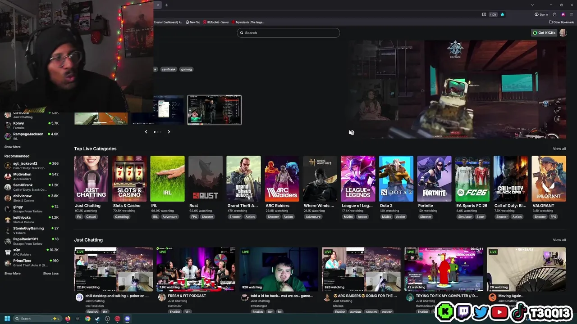Open PrimeTime channel in Recommended
Screen dimensions: 577x324
click(x=32, y=262)
